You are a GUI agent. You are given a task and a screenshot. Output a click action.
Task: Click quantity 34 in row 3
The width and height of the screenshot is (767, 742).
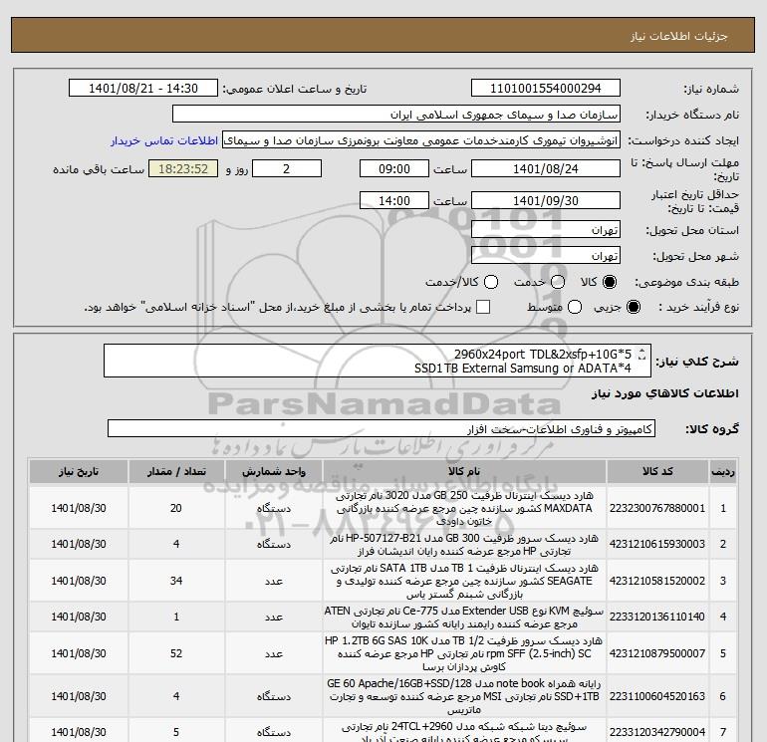(176, 581)
